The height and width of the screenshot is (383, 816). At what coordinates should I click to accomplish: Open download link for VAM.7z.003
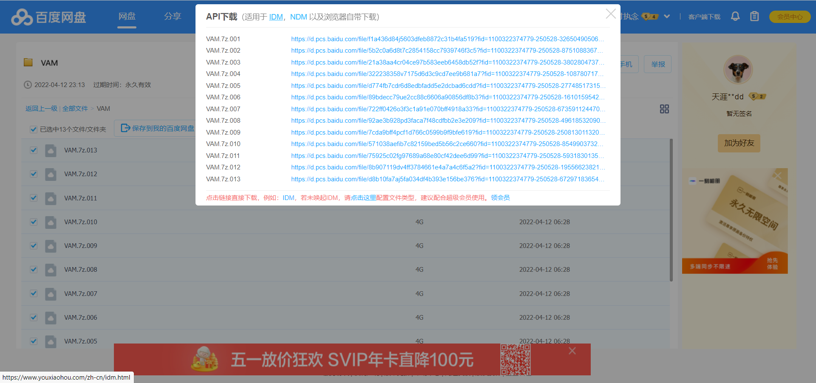point(448,62)
